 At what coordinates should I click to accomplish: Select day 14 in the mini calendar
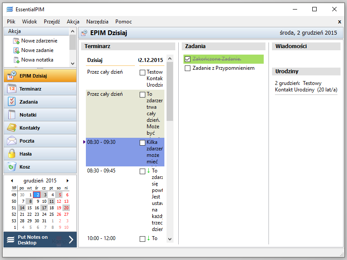point(22,208)
